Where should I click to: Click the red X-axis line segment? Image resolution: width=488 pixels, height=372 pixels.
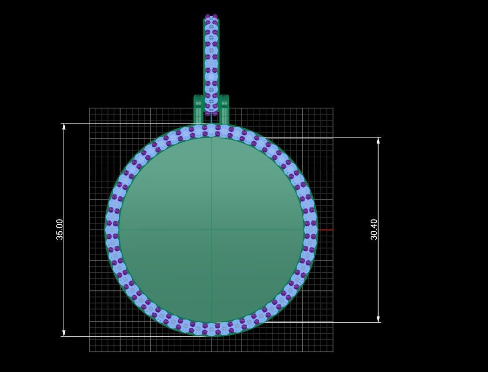coord(325,230)
